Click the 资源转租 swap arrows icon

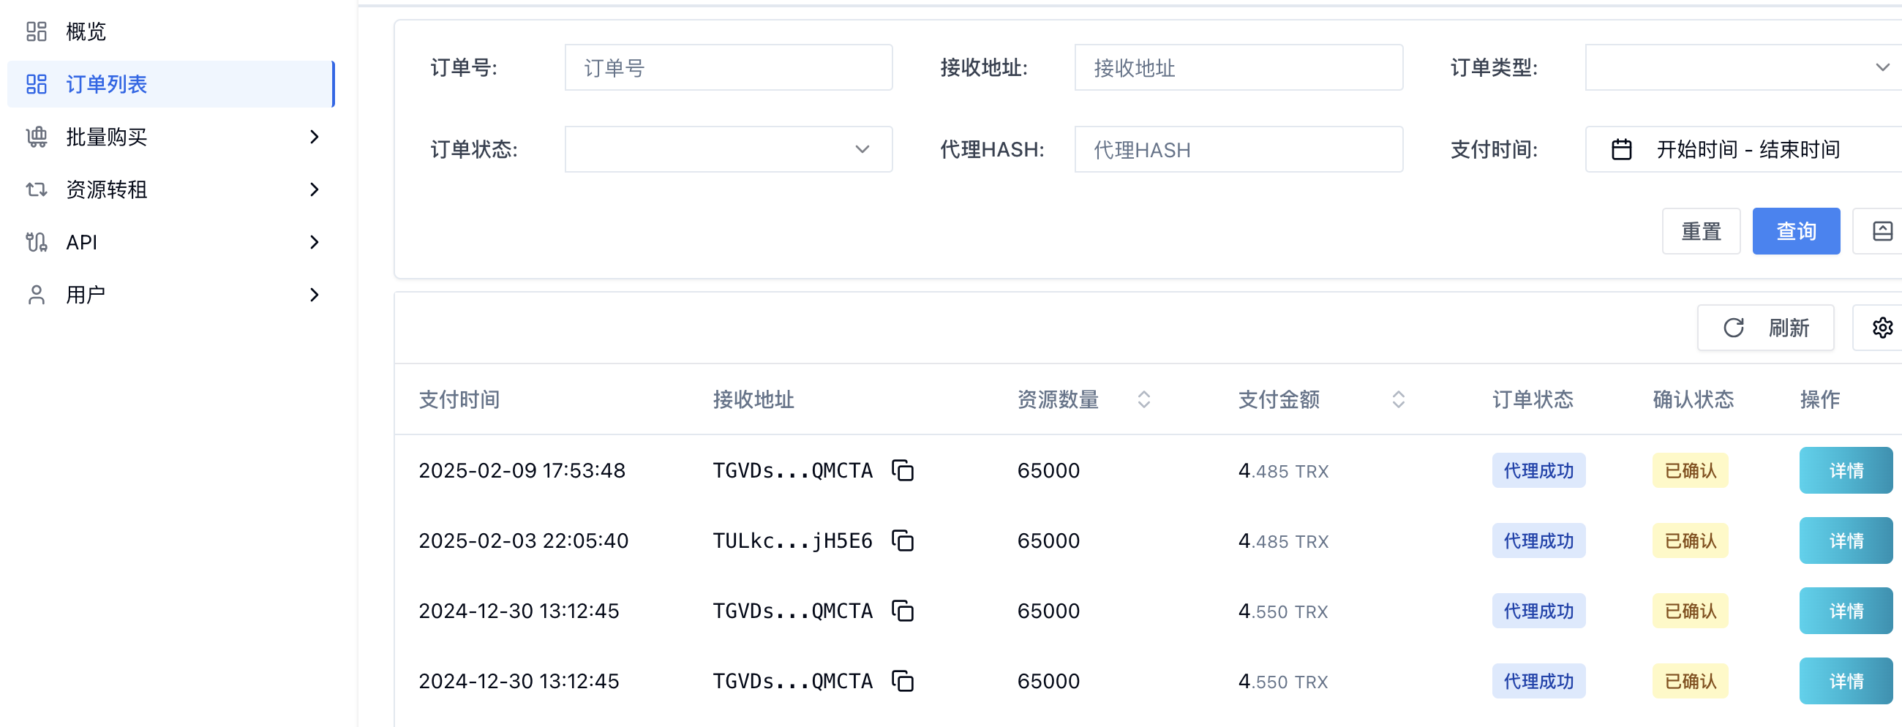pos(36,189)
